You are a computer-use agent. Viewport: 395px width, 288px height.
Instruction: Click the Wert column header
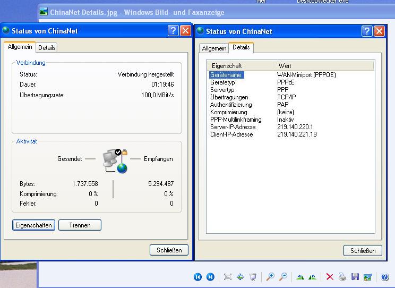click(323, 66)
